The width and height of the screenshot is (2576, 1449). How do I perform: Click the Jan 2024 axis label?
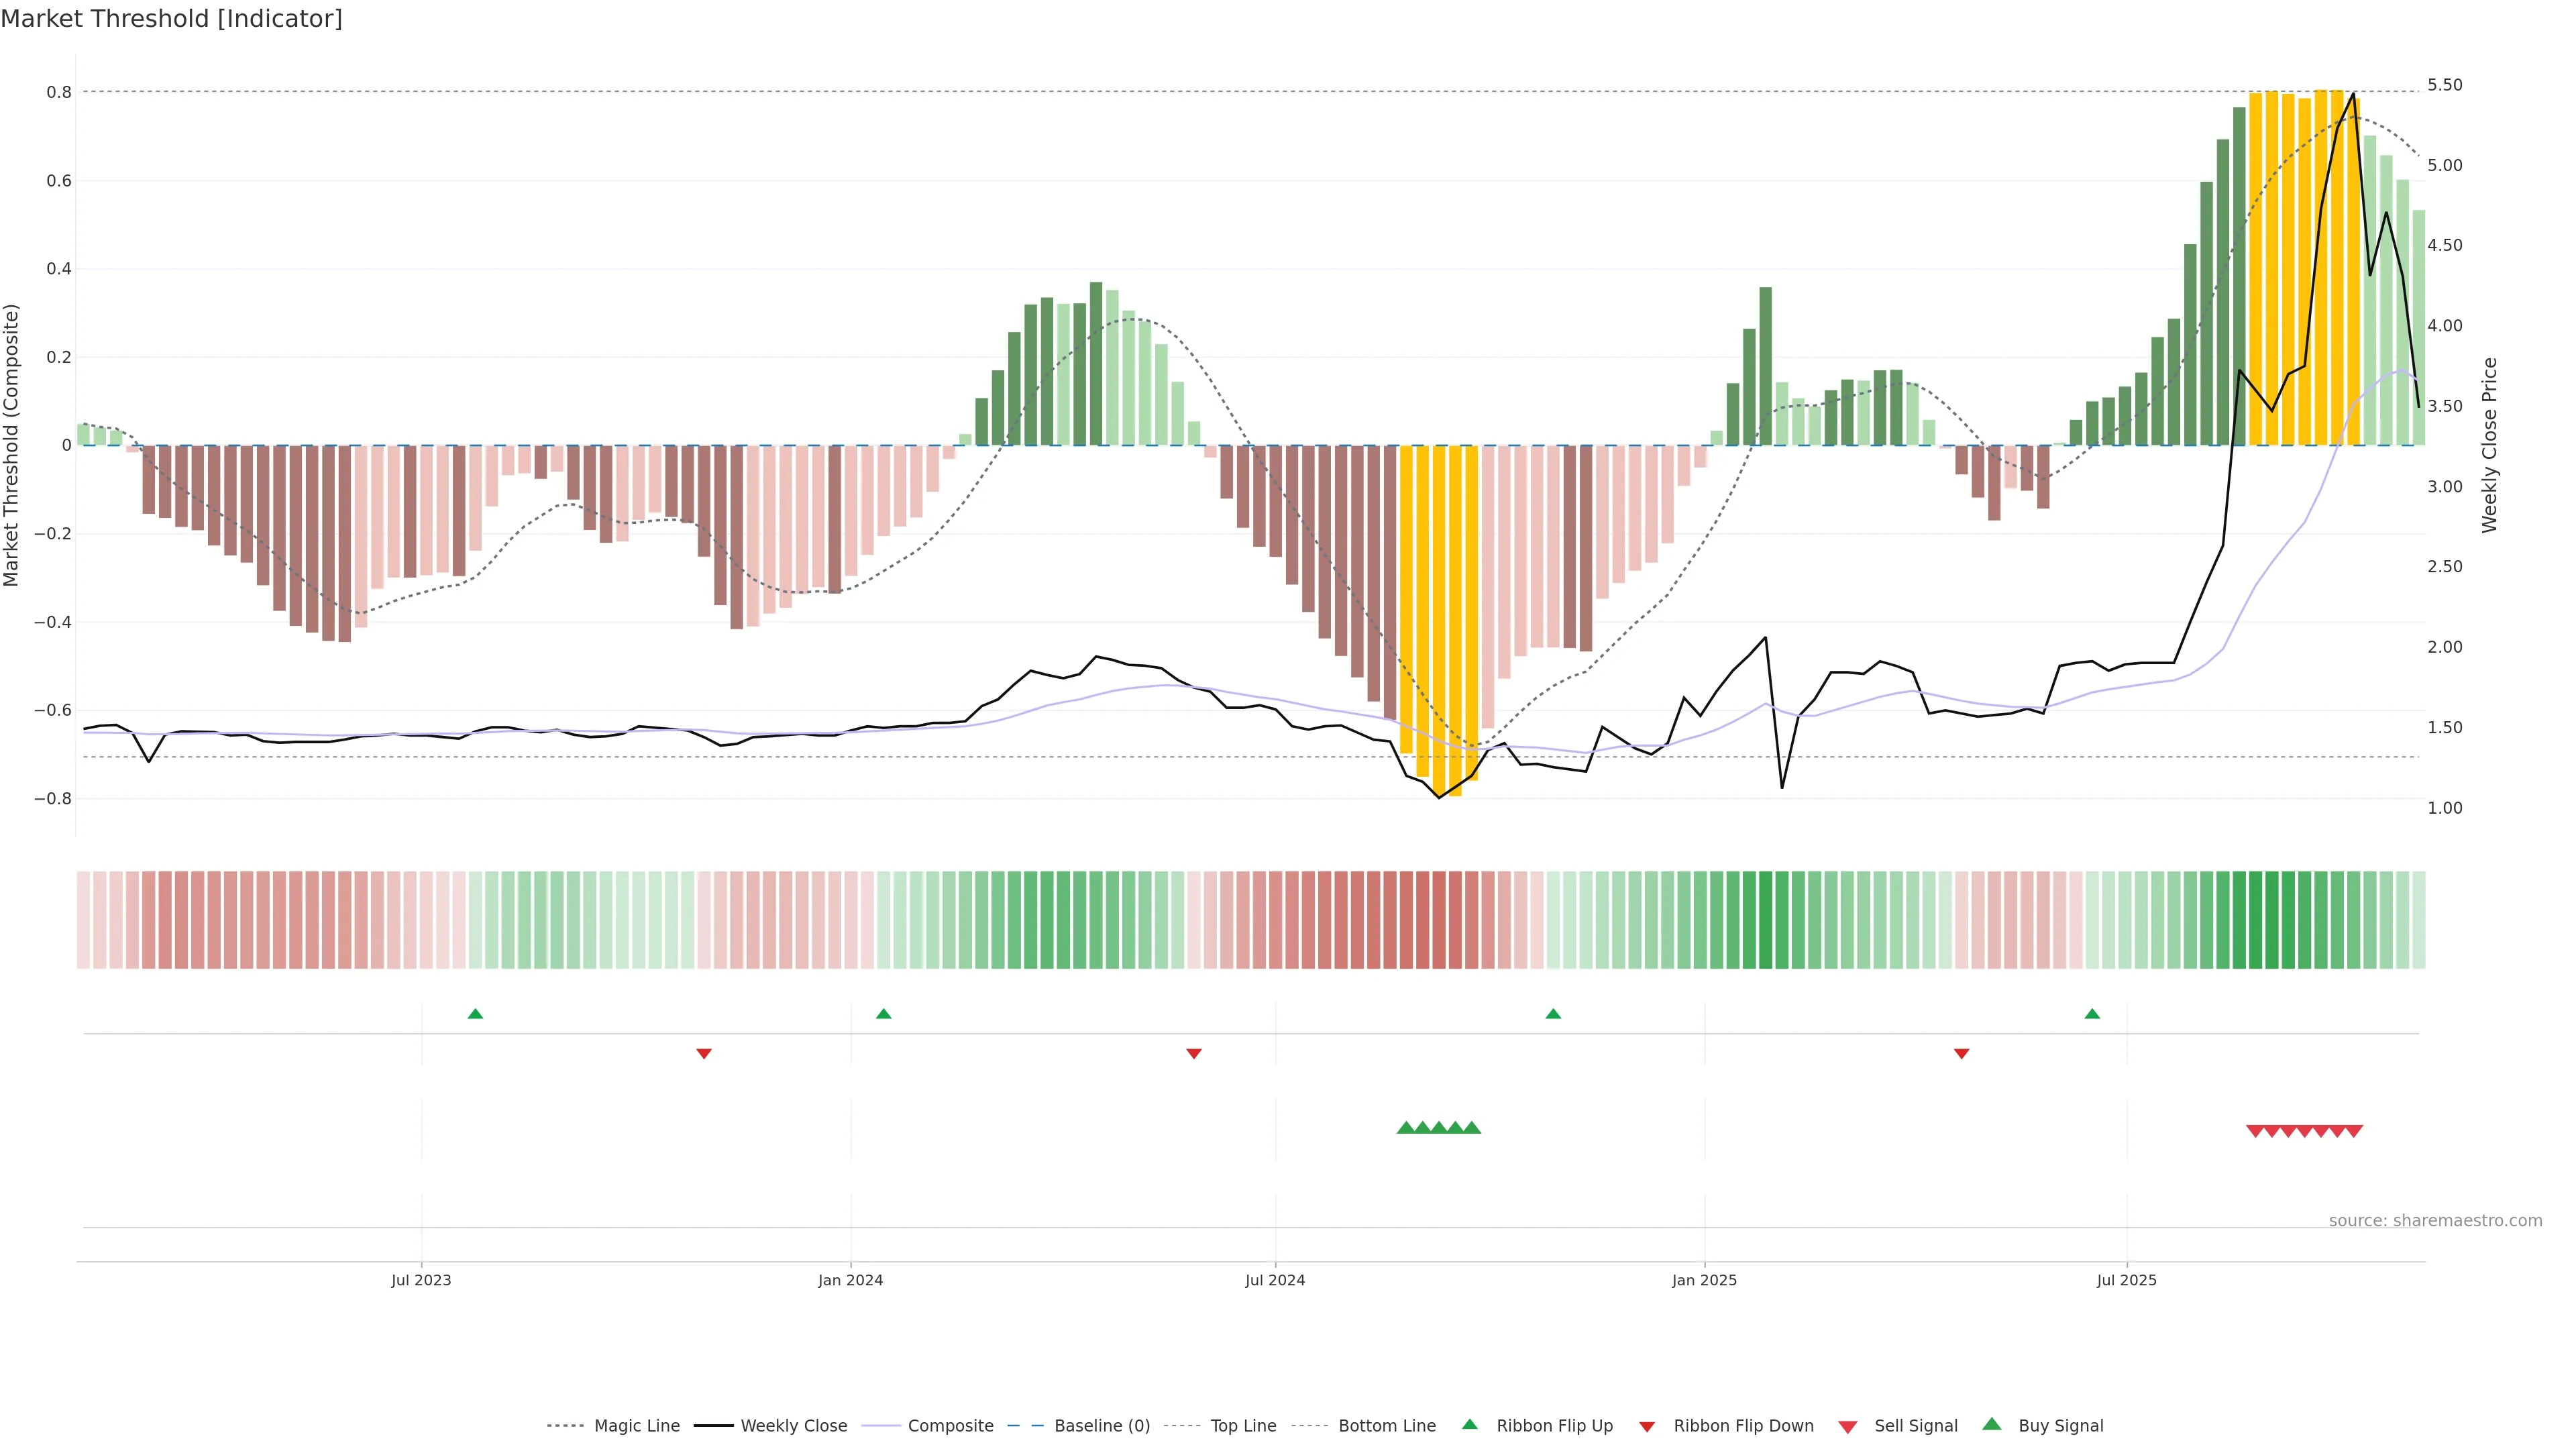click(x=850, y=1280)
